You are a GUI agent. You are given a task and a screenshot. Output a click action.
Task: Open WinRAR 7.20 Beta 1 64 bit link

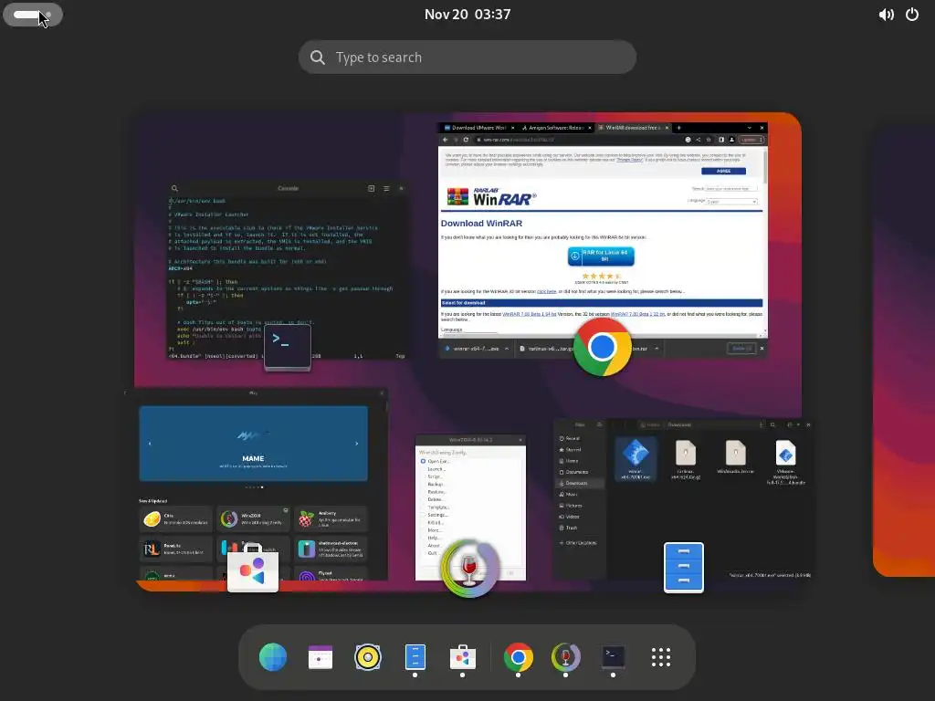point(529,314)
